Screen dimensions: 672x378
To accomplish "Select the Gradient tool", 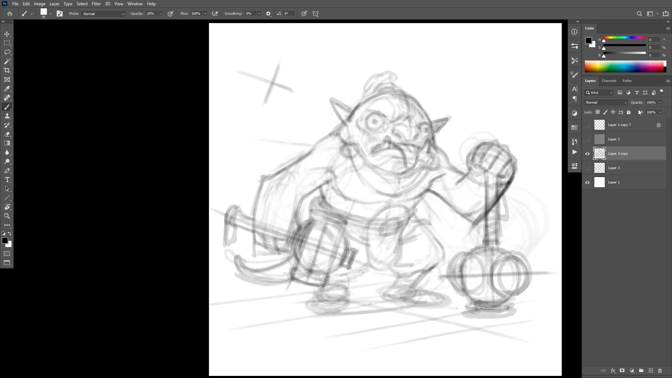I will point(7,143).
